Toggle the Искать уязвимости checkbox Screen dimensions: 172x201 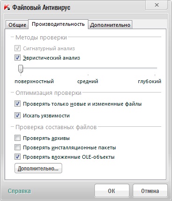[x=17, y=116]
